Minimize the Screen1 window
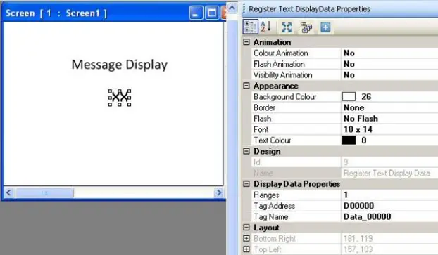This screenshot has height=255, width=438. 196,13
